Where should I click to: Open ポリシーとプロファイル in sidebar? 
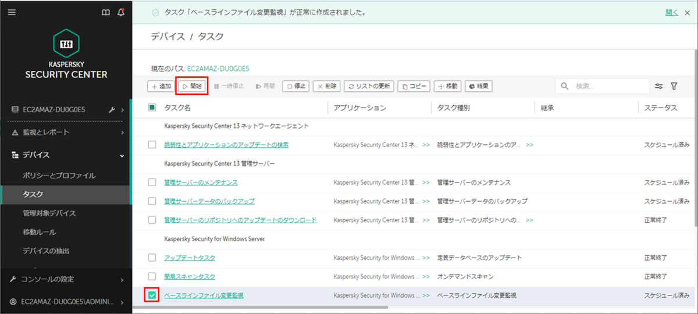[x=59, y=176]
